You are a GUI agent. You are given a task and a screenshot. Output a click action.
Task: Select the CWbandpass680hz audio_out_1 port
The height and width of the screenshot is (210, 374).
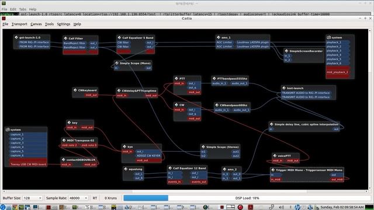[x=241, y=110]
